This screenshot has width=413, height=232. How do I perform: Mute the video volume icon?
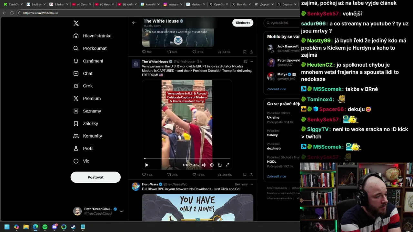coord(204,165)
